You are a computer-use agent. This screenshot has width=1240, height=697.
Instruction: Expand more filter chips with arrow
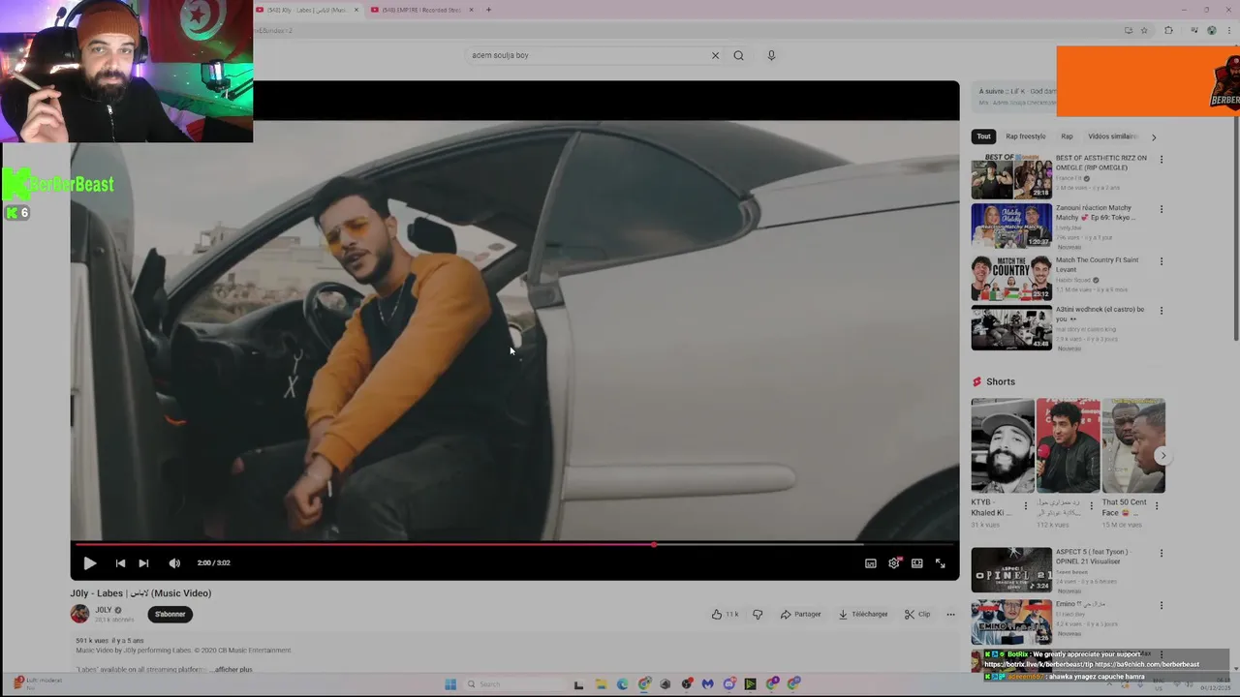[1154, 137]
